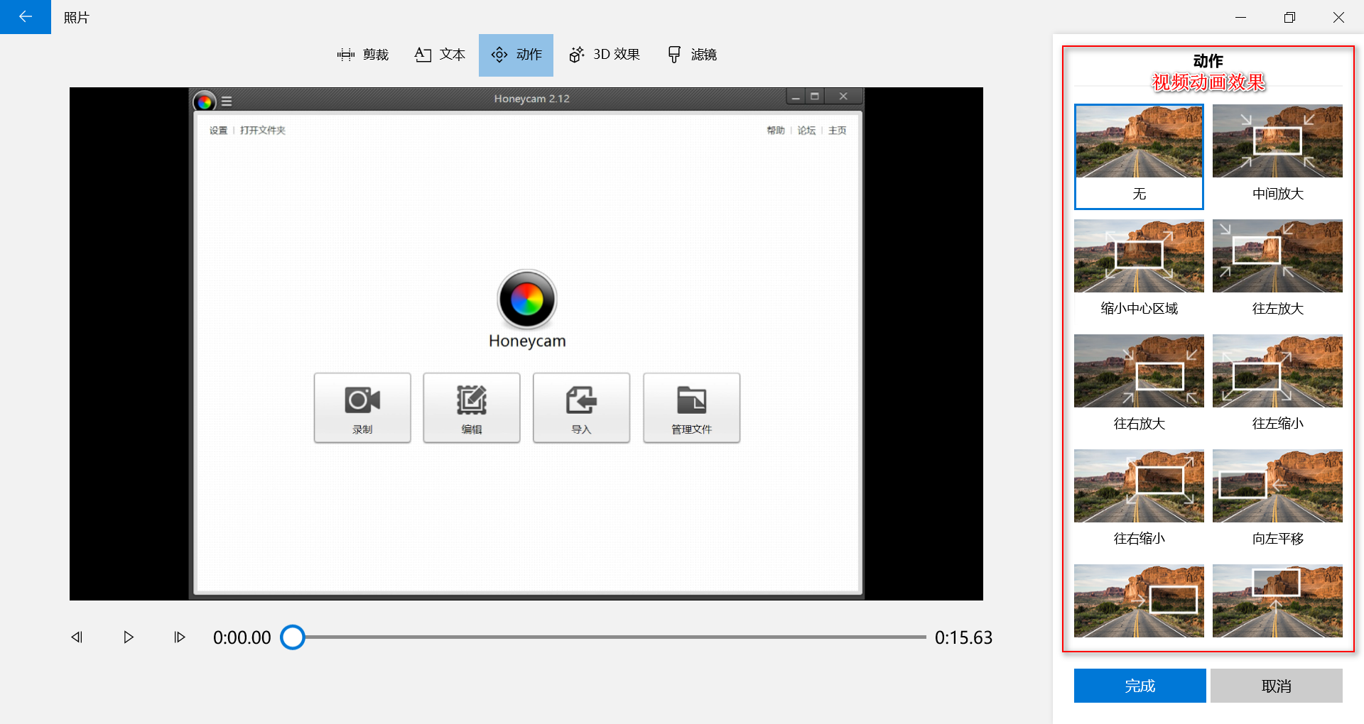Click the back arrow to the Photos app

coord(26,17)
